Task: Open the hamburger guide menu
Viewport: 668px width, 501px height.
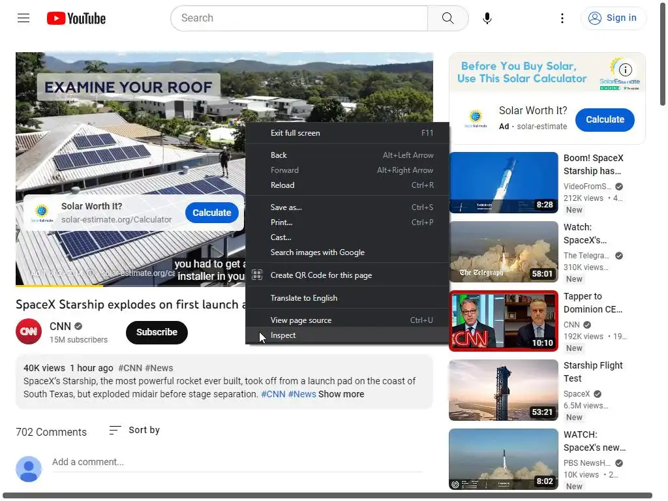Action: click(23, 18)
